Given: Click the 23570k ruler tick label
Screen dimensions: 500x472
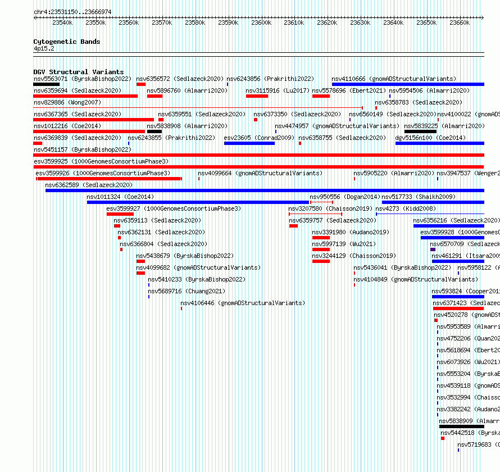Looking at the screenshot, I should click(x=162, y=22).
